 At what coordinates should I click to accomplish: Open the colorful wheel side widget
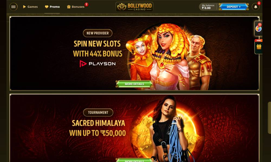point(258,29)
